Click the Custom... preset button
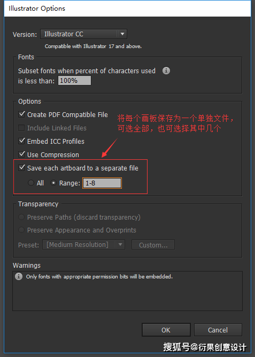Viewport: 255px width, 357px height. tap(153, 245)
